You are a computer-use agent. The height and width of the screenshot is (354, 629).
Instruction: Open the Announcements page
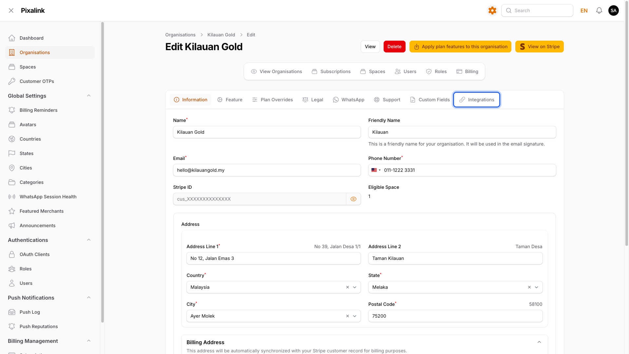pos(50,226)
